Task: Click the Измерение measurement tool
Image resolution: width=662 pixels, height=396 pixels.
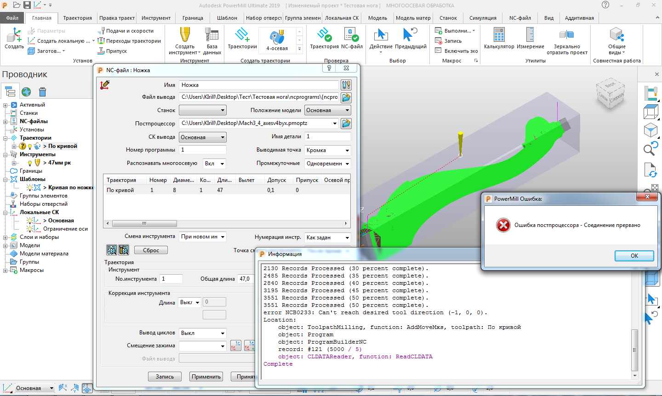Action: (x=530, y=36)
